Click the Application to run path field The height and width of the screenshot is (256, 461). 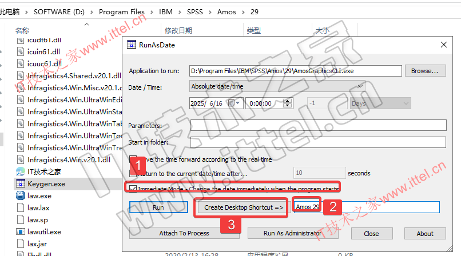tap(296, 71)
